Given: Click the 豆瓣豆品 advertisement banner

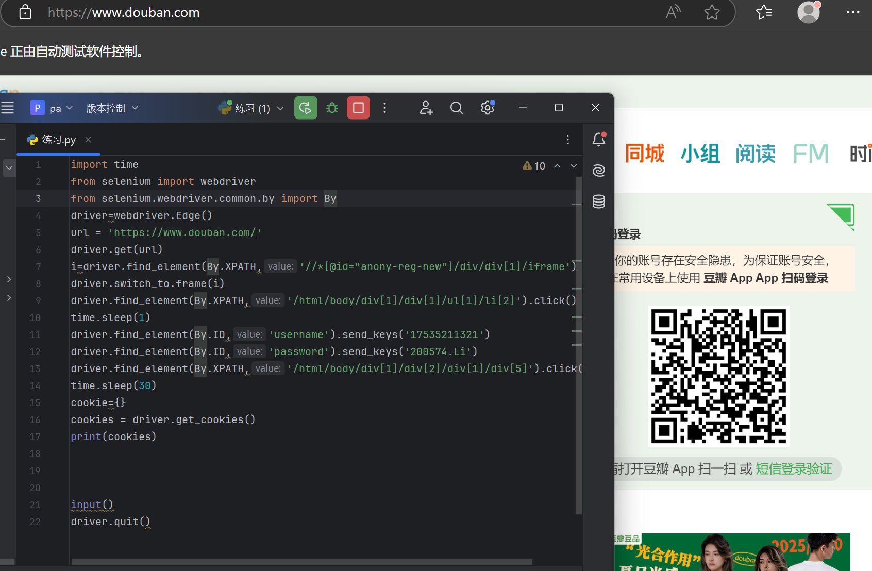Looking at the screenshot, I should (732, 552).
